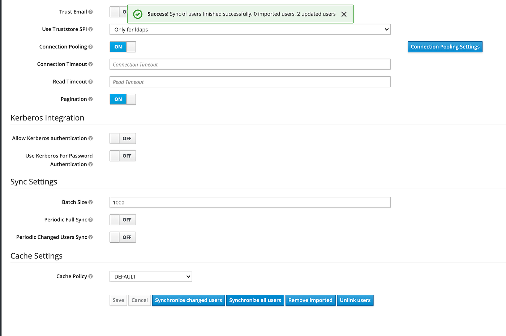Click the Periodic Full Sync help icon

pos(90,220)
